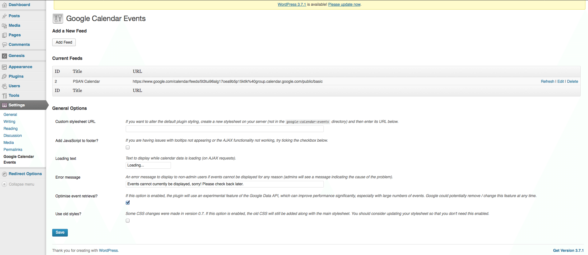
Task: Click the Plugins plug icon
Action: pyautogui.click(x=4, y=76)
